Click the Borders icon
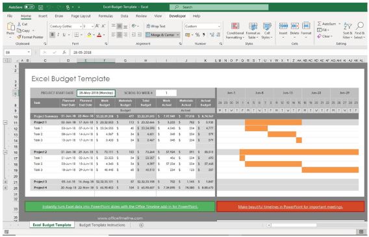The width and height of the screenshot is (369, 237). point(77,35)
